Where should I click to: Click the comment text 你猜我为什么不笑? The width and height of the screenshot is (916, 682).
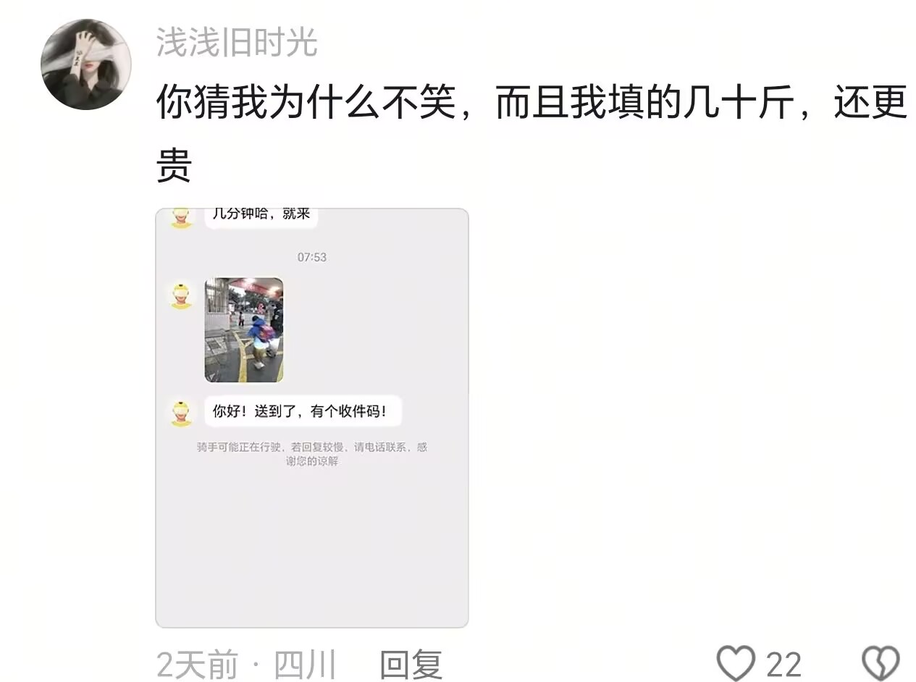[x=306, y=104]
